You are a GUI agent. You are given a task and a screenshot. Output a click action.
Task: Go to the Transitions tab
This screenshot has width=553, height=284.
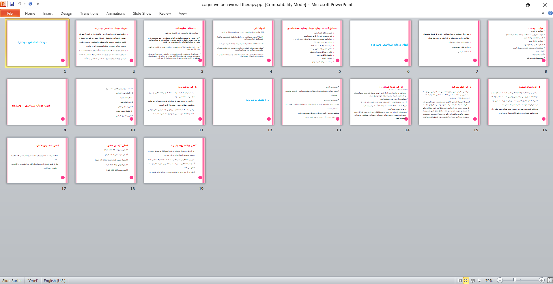click(89, 13)
